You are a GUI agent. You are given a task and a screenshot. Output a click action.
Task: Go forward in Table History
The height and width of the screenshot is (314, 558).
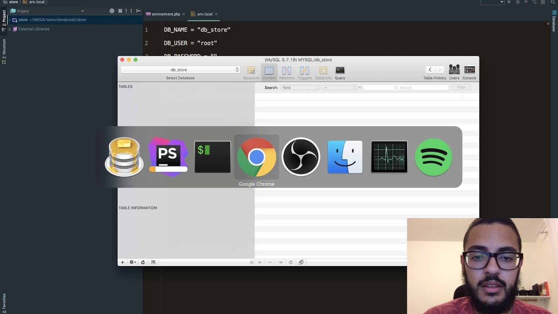coord(439,70)
